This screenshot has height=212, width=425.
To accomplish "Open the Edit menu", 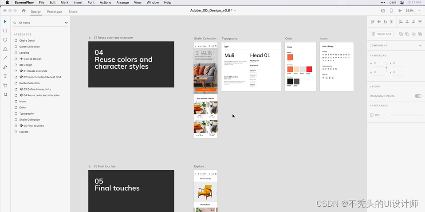I will 52,3.
